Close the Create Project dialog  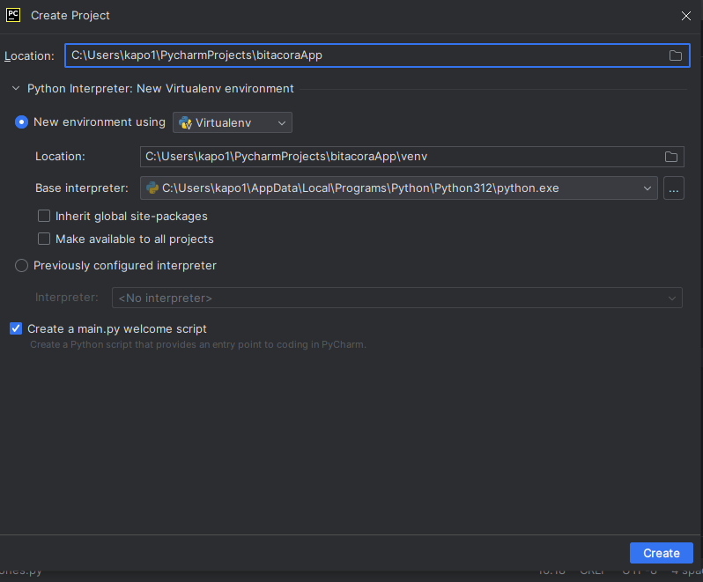(x=685, y=16)
